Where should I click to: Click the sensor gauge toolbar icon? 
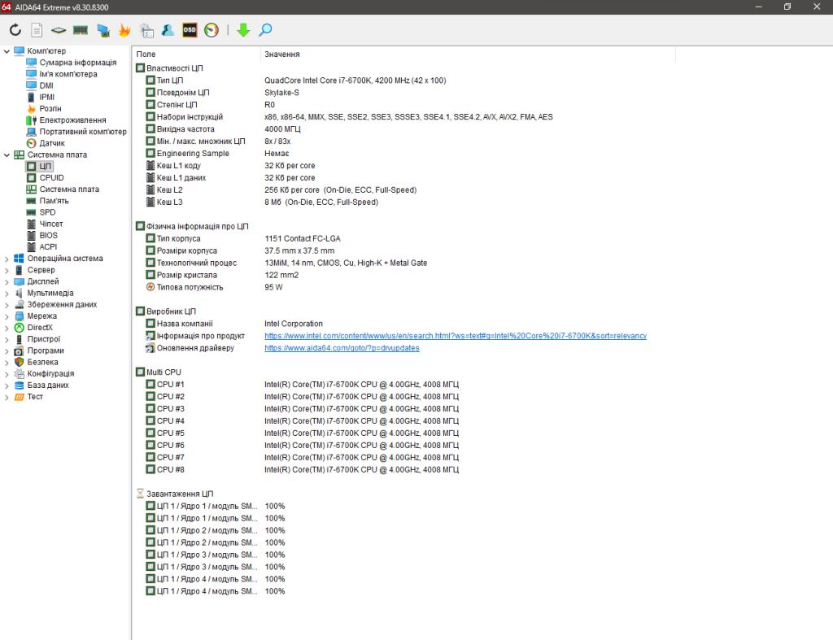212,30
